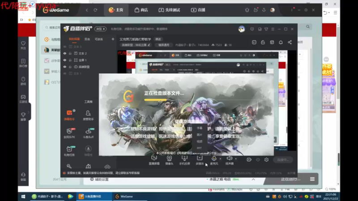Click the lock icon in stream toolbar

point(263,42)
